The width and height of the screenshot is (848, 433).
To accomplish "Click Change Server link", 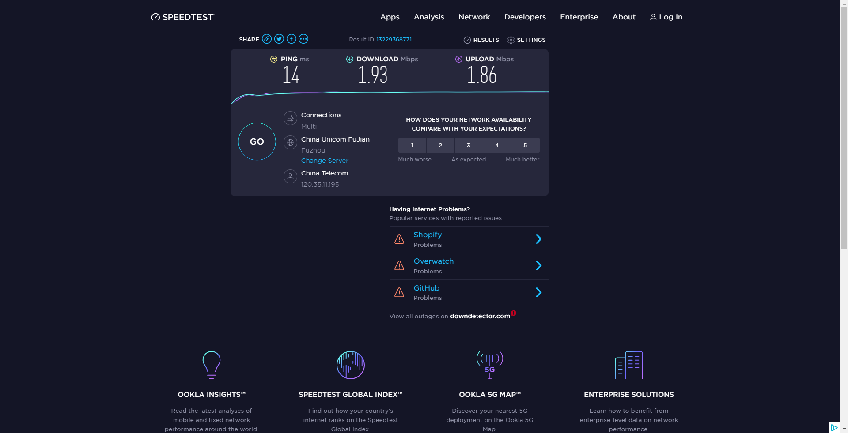I will point(325,161).
